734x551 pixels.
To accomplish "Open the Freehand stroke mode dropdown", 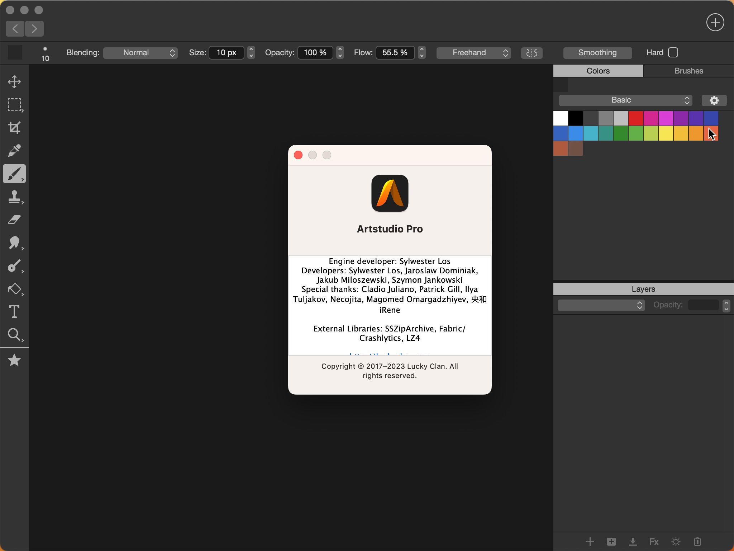I will pyautogui.click(x=473, y=53).
